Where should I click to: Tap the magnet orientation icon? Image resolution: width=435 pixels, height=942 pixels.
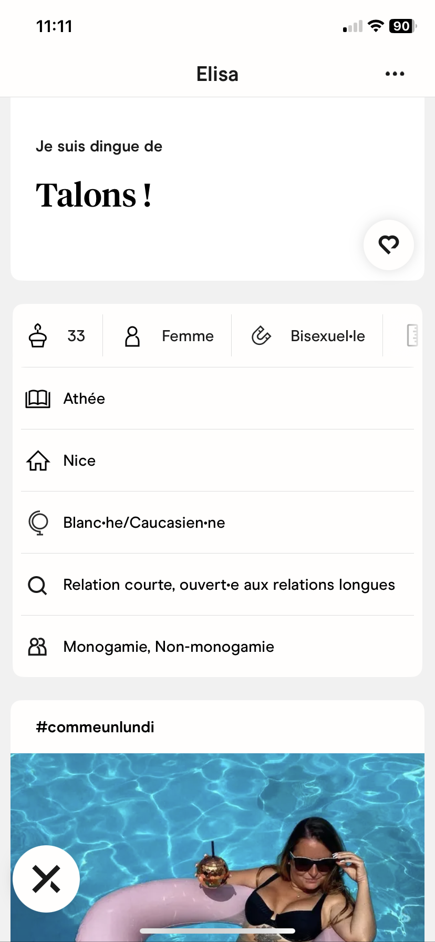tap(261, 336)
